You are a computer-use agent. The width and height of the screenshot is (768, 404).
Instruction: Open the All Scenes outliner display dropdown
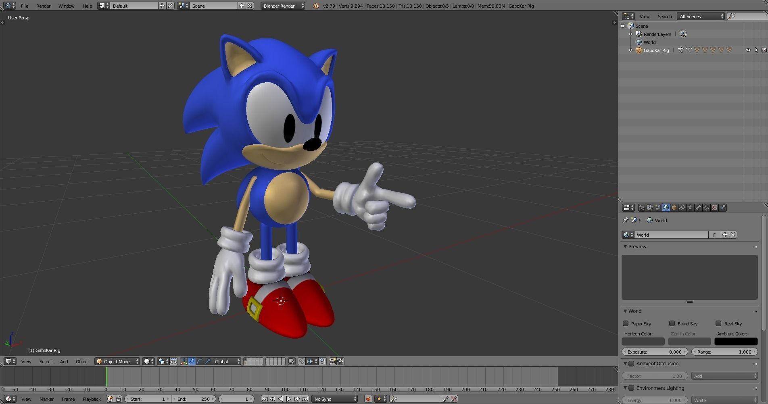701,16
